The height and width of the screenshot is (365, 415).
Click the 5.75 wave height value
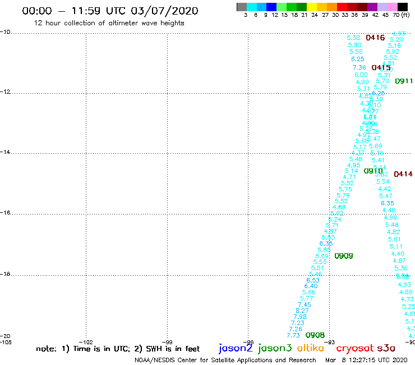[345, 189]
